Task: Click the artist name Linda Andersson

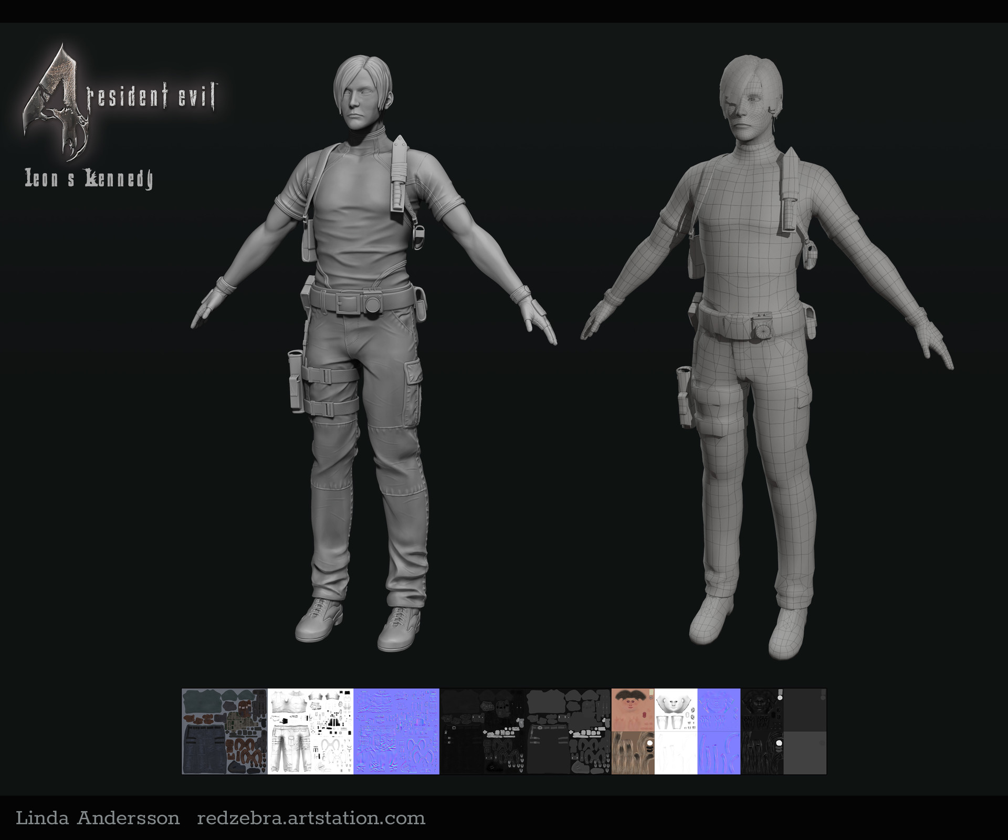Action: pos(98,818)
